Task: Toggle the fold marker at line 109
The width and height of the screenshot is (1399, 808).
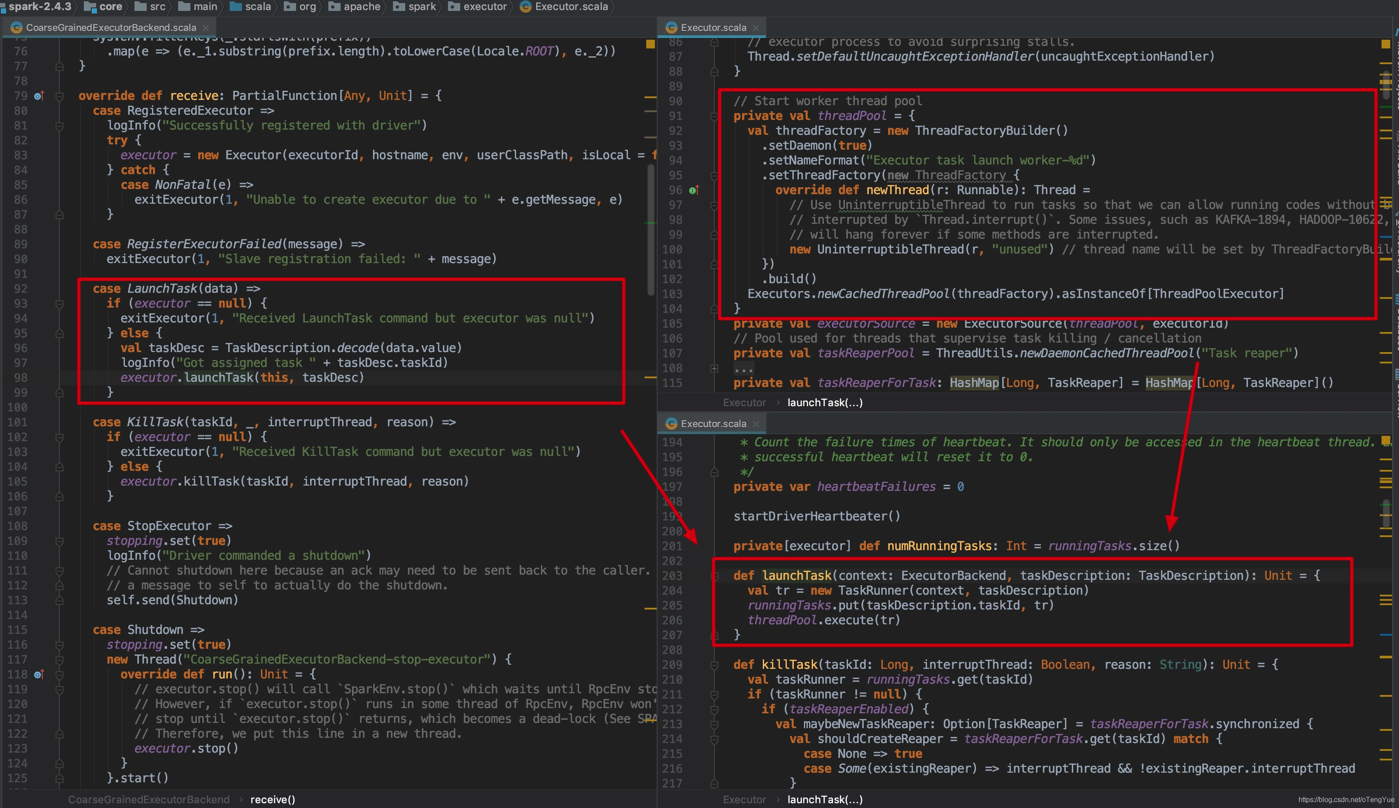Action: [59, 541]
